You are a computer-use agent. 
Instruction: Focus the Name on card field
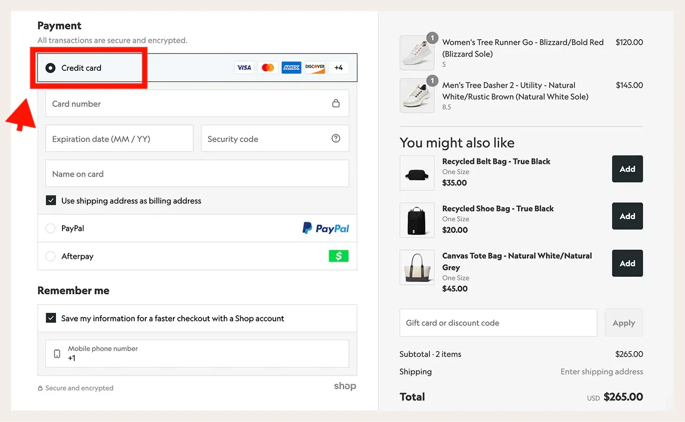(x=197, y=174)
